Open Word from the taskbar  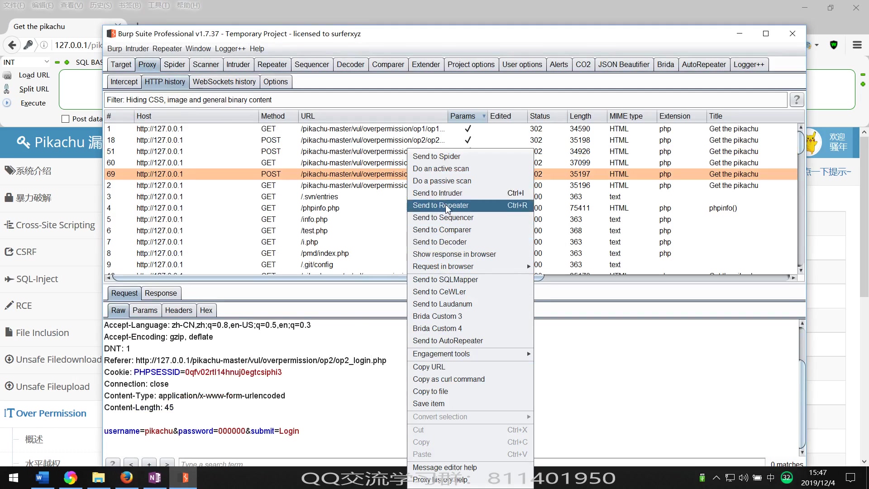click(42, 478)
